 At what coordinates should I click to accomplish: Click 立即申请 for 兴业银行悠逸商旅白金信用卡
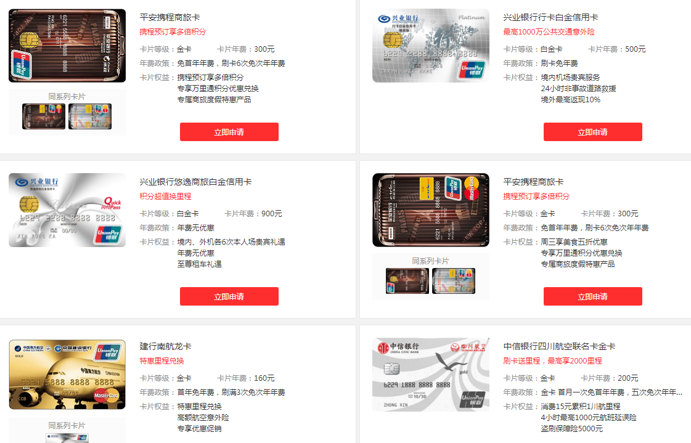point(229,296)
